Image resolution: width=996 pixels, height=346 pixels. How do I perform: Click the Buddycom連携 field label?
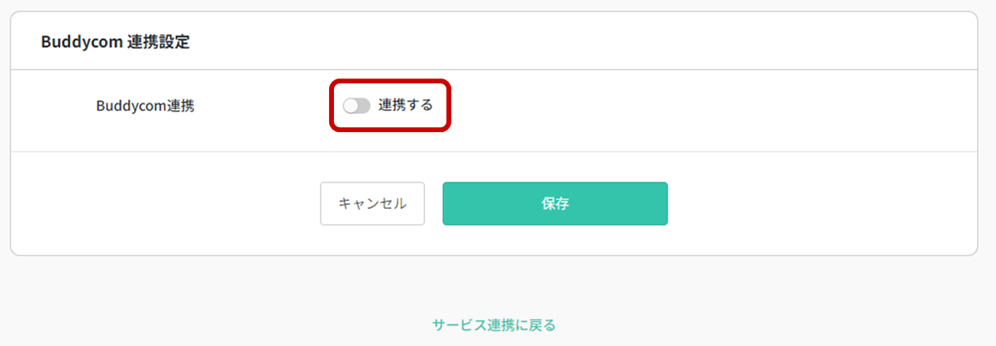(145, 106)
